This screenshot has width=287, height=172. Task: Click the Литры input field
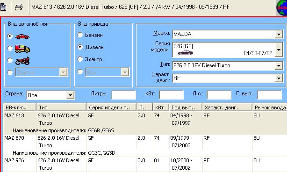[x=124, y=95]
